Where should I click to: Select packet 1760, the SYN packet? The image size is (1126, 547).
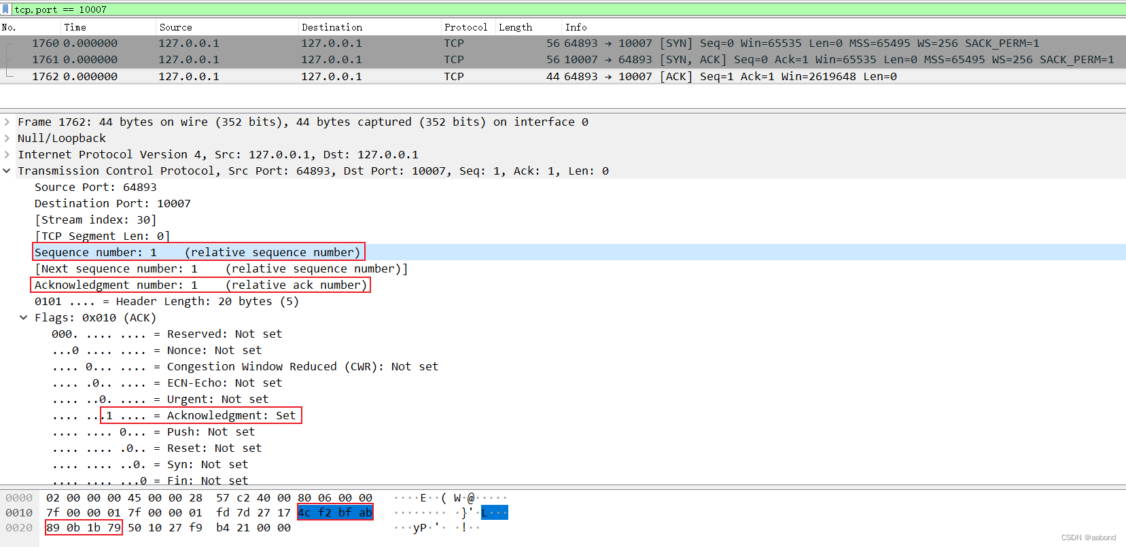563,43
